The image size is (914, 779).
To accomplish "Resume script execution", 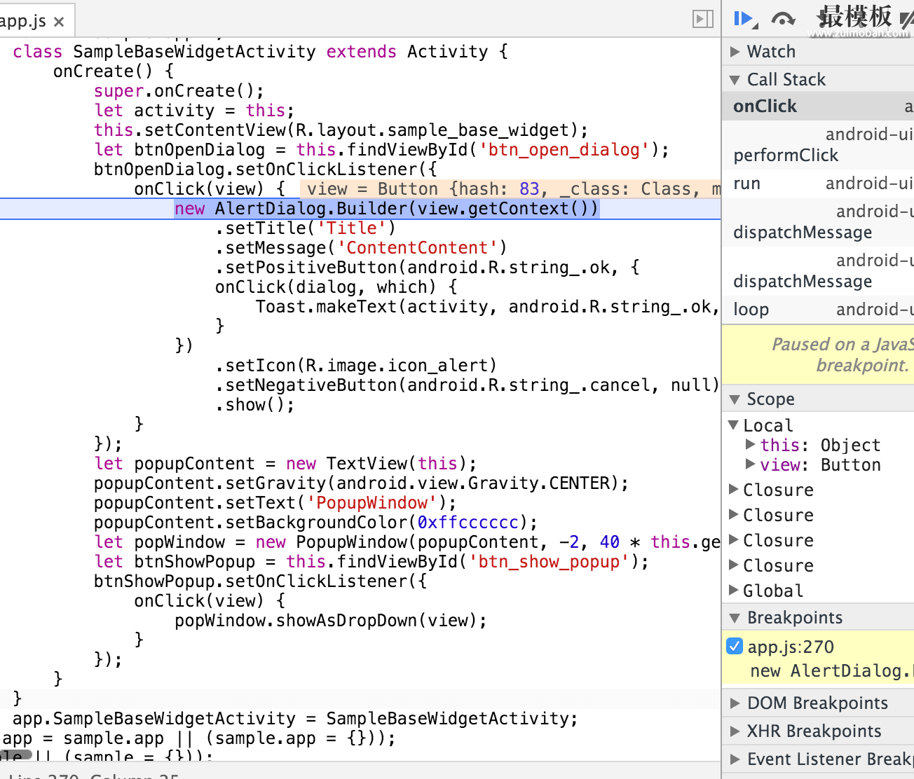I will [x=743, y=19].
